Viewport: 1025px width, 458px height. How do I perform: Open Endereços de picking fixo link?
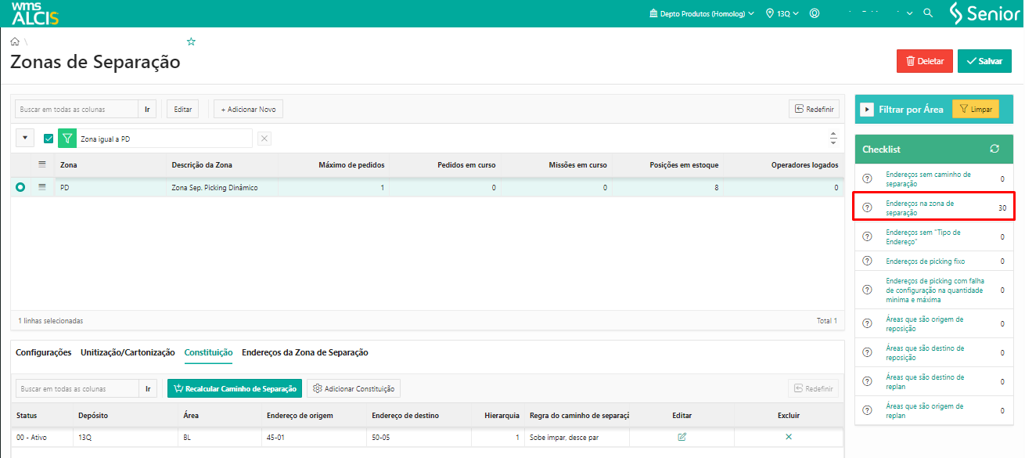point(925,261)
